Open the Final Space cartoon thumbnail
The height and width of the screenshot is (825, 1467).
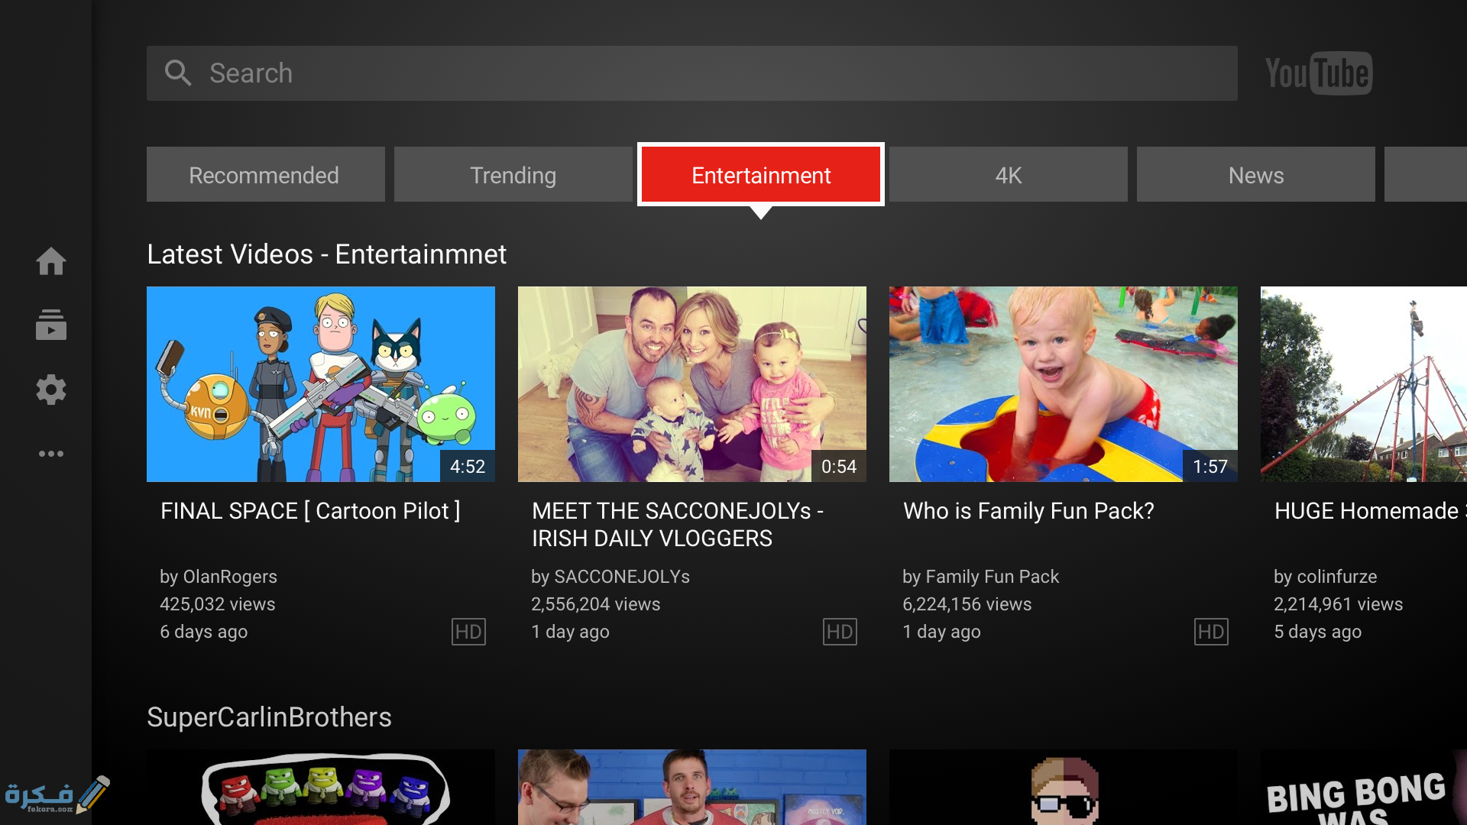click(x=320, y=383)
